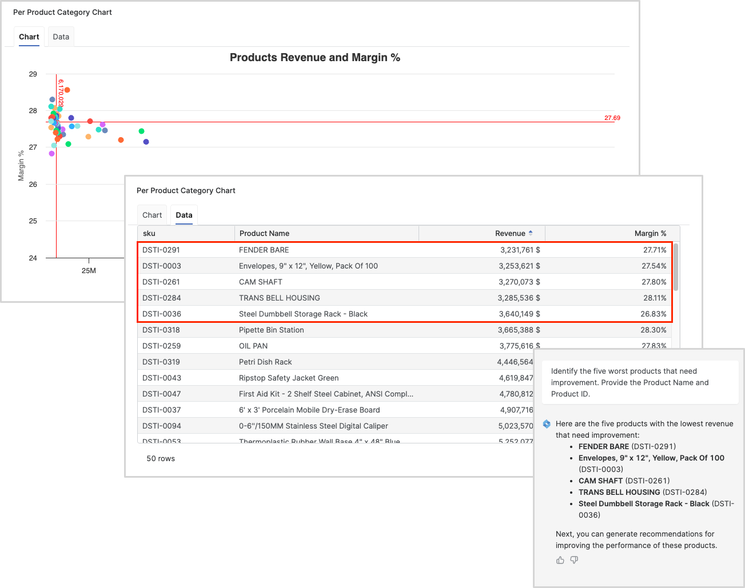Click the highest orange data point on chart
Screen dimensions: 745x588
click(67, 90)
